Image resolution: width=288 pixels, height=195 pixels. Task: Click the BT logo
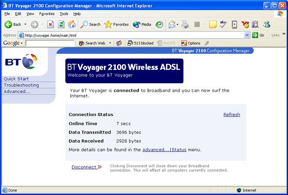[21, 62]
